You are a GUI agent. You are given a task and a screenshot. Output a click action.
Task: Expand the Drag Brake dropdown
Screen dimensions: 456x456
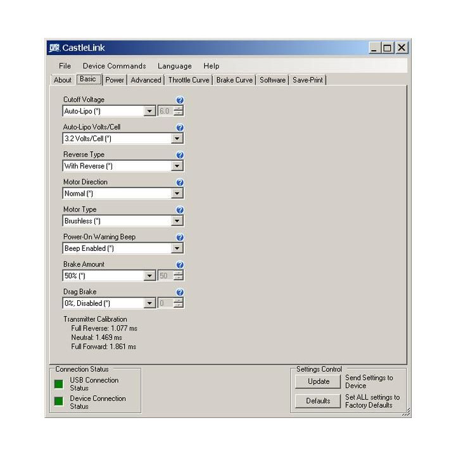click(x=149, y=303)
